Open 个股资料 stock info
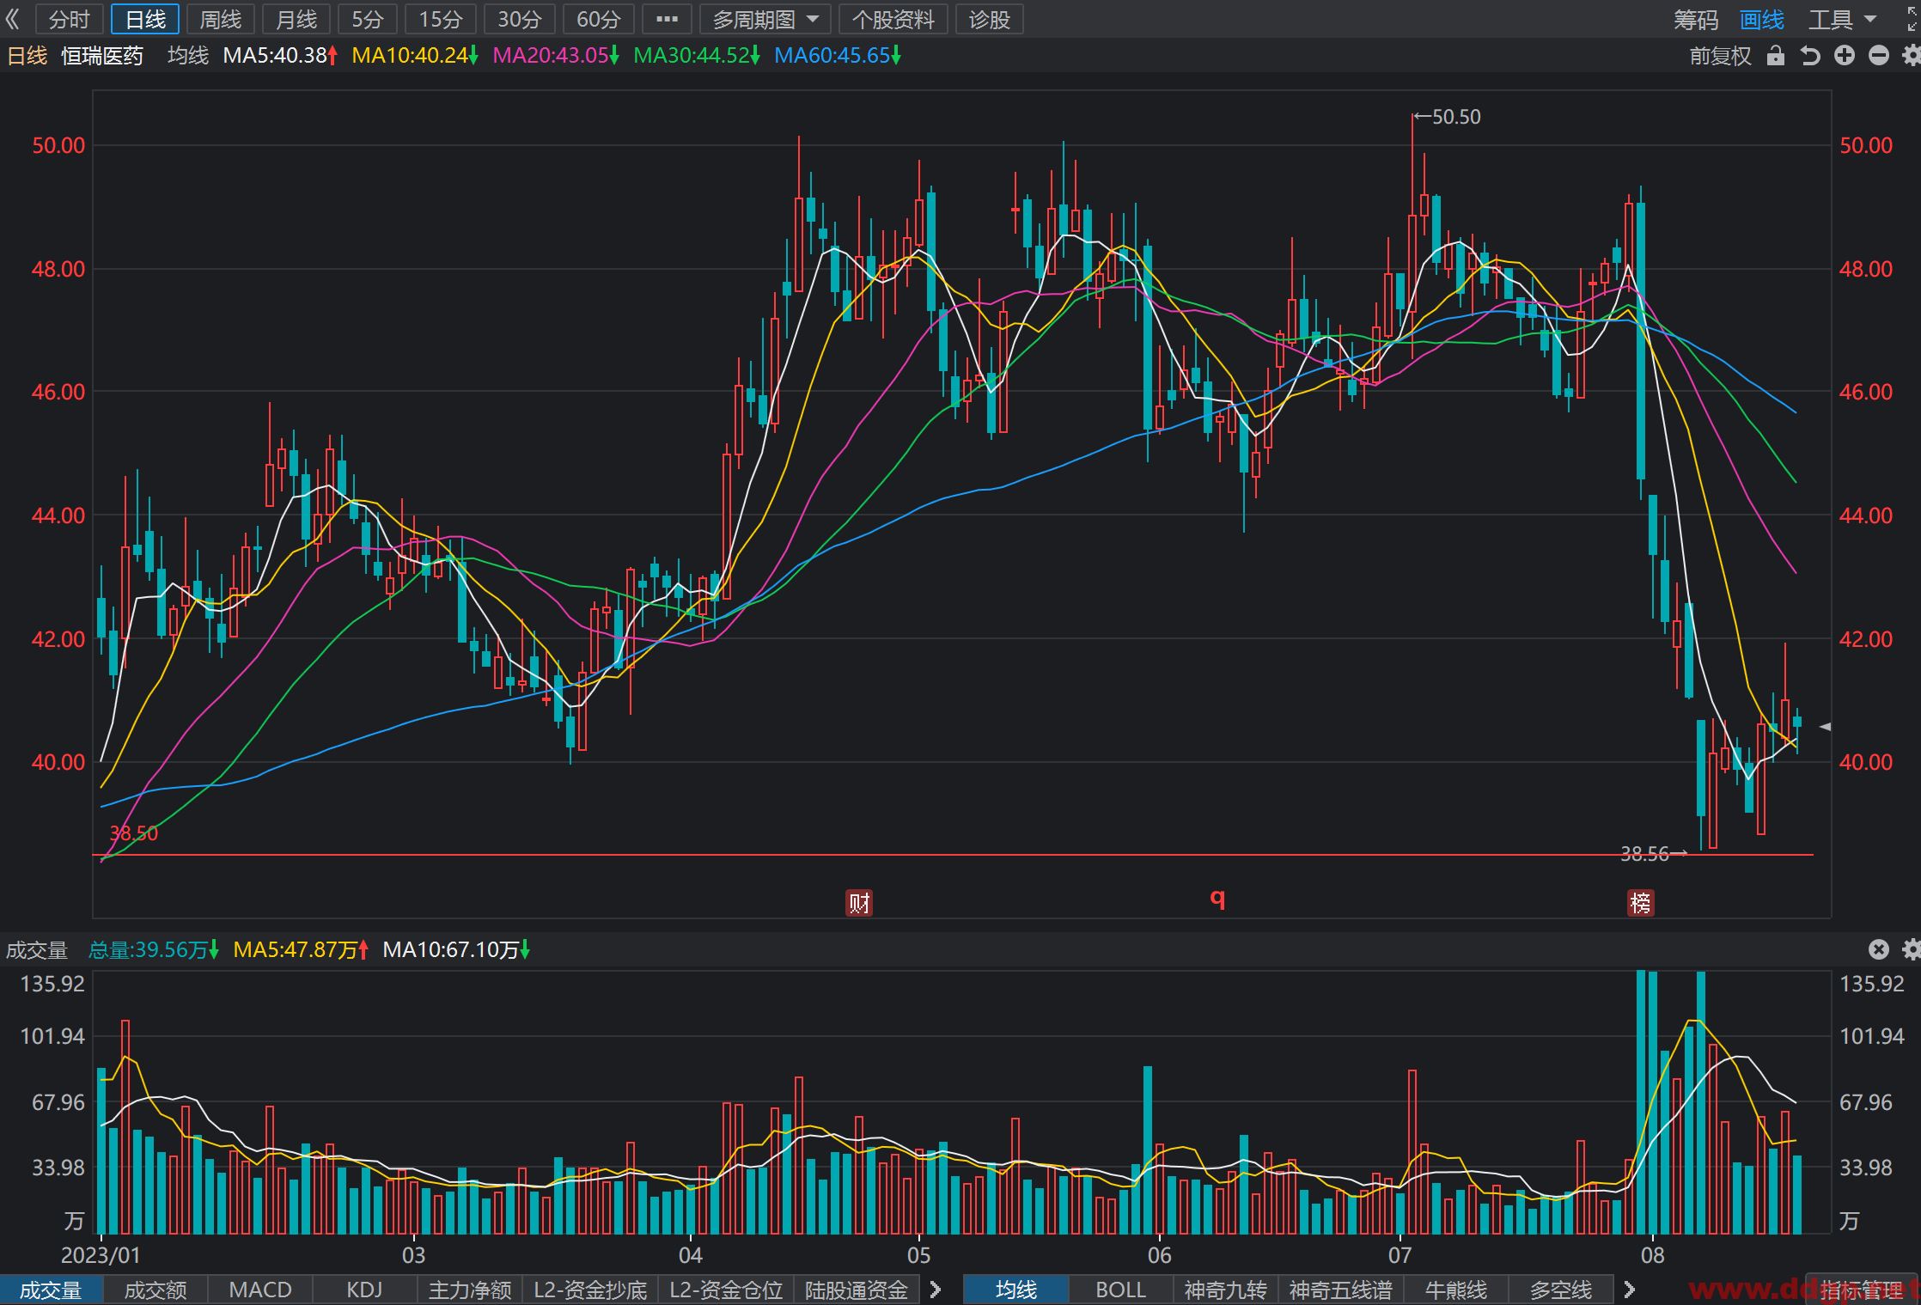The height and width of the screenshot is (1305, 1921). (893, 19)
